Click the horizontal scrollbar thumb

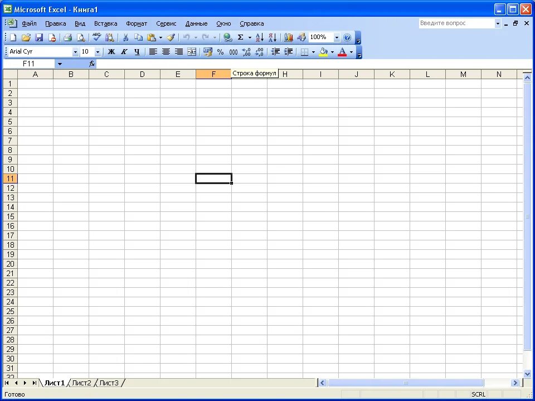(x=405, y=383)
